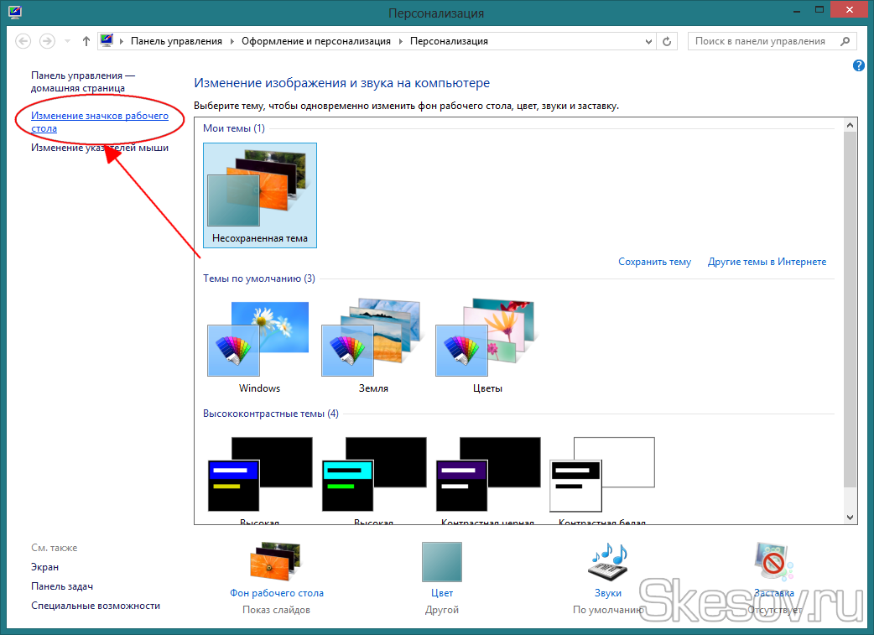874x635 pixels.
Task: Expand arrow after Панель управления breadcrumb
Action: (232, 41)
